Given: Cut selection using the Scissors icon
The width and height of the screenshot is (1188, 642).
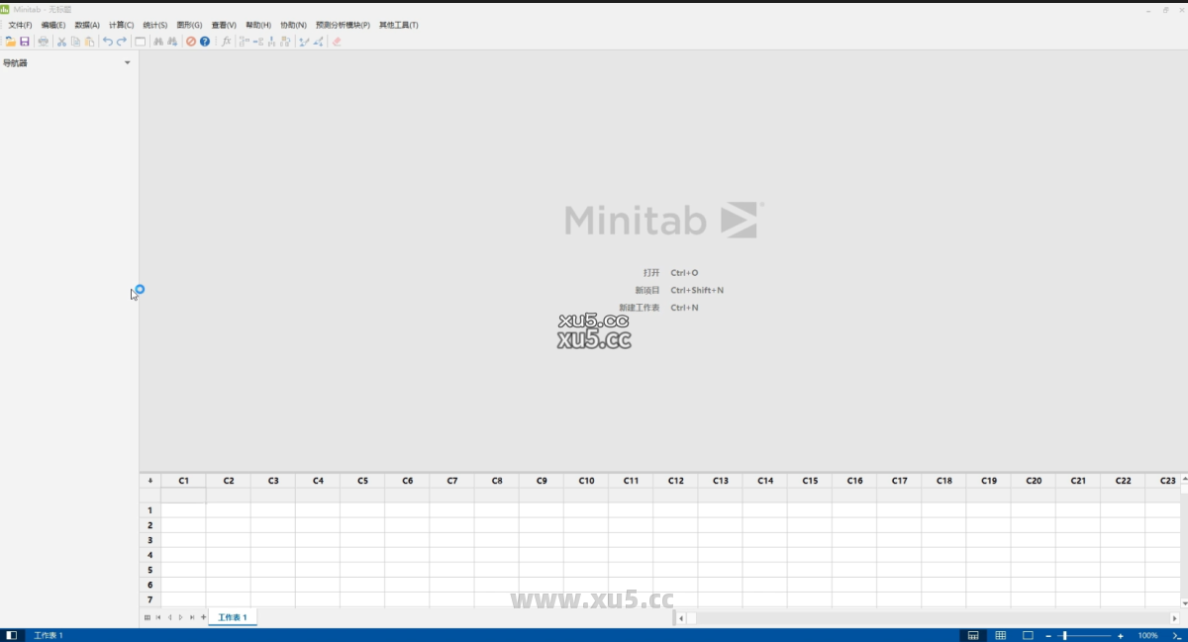Looking at the screenshot, I should [x=62, y=41].
